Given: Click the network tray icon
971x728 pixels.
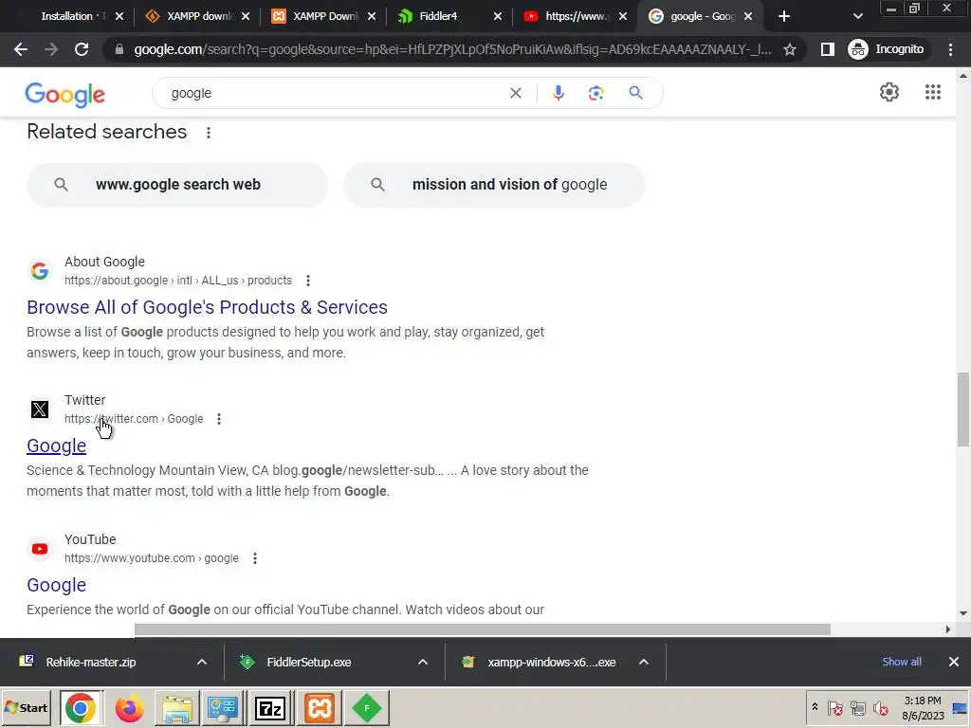Looking at the screenshot, I should pos(857,707).
